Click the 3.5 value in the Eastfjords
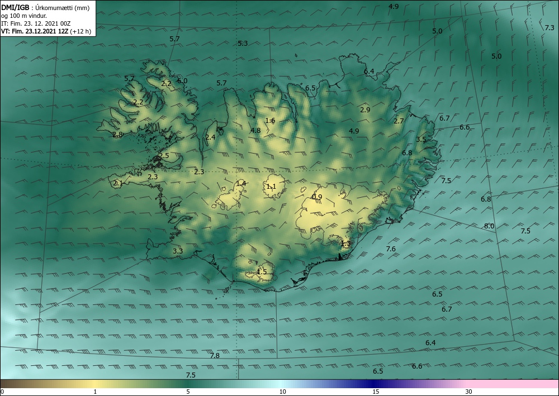Image resolution: width=559 pixels, height=396 pixels. 421,139
